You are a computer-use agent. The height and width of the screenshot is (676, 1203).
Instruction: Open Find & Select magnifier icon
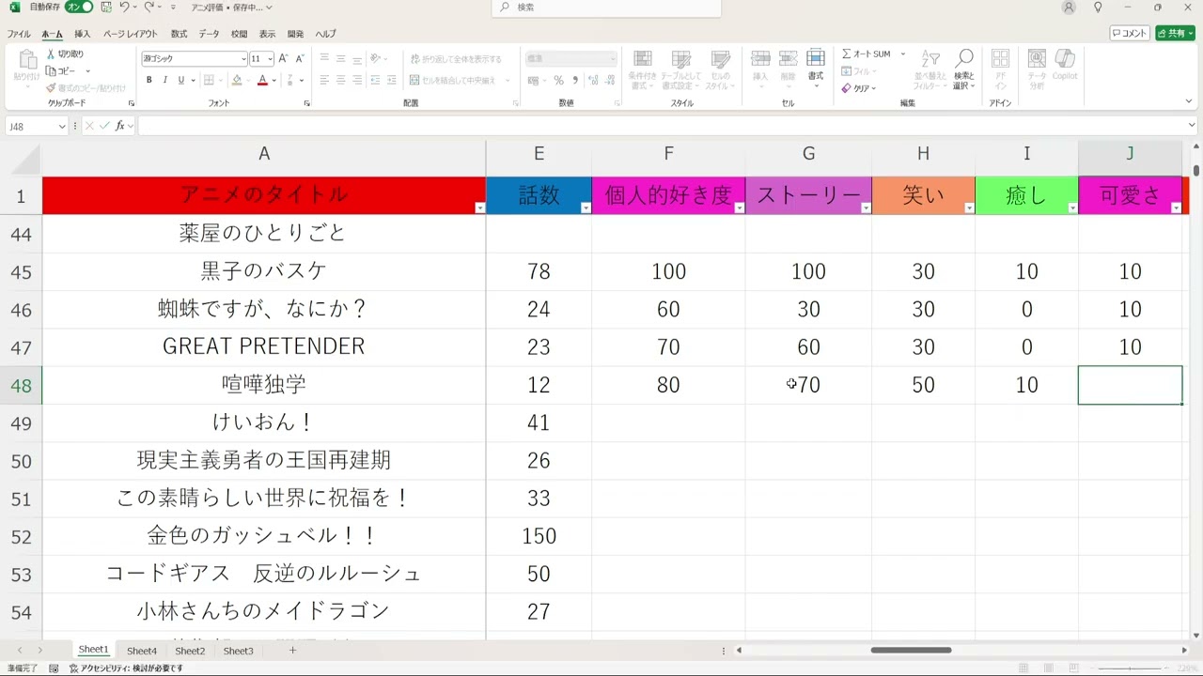coord(963,61)
